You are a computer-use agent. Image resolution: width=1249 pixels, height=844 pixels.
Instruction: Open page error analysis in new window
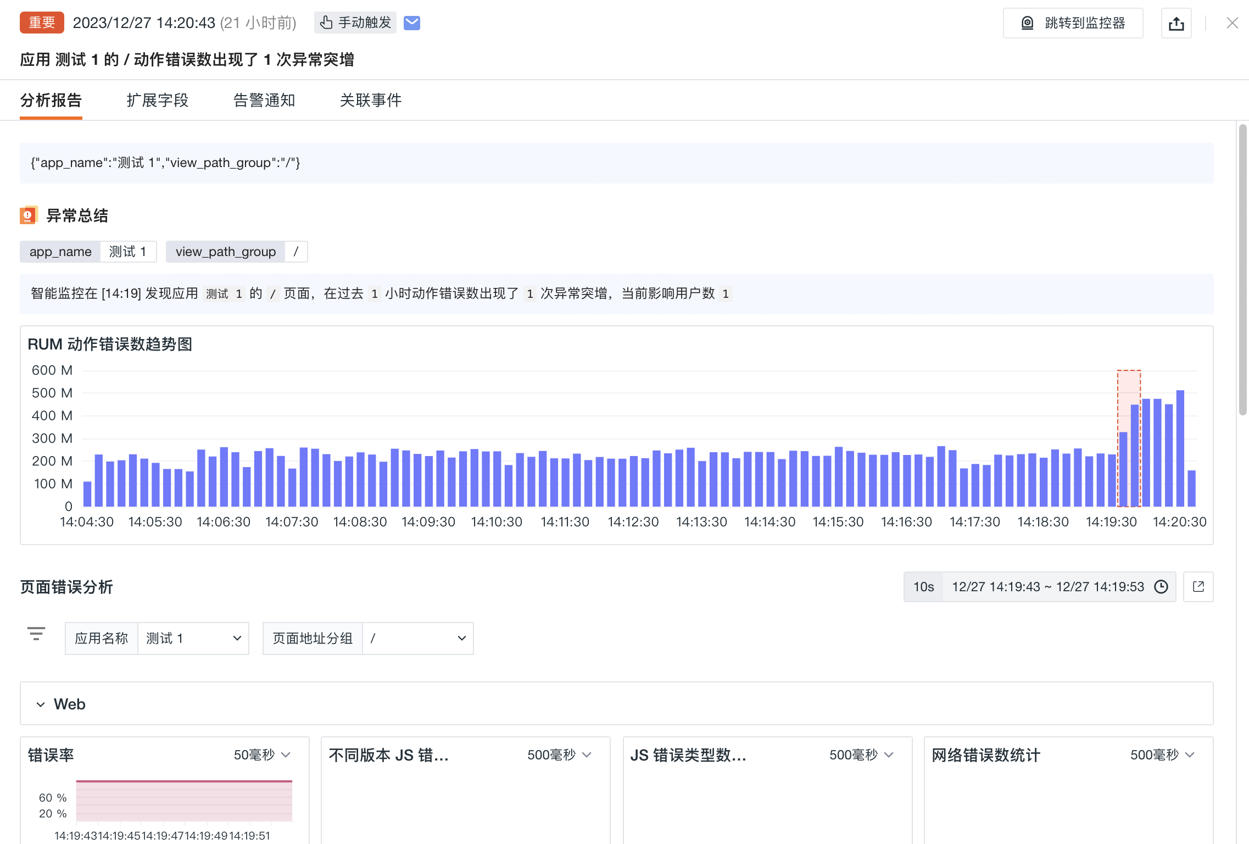(x=1198, y=587)
